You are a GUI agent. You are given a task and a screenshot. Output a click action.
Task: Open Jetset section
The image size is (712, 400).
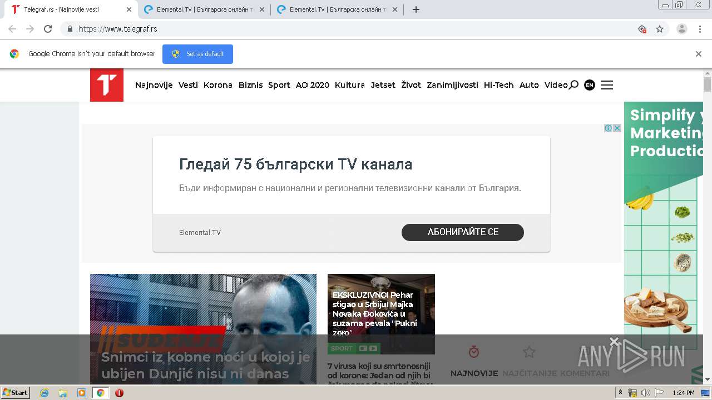pos(383,85)
